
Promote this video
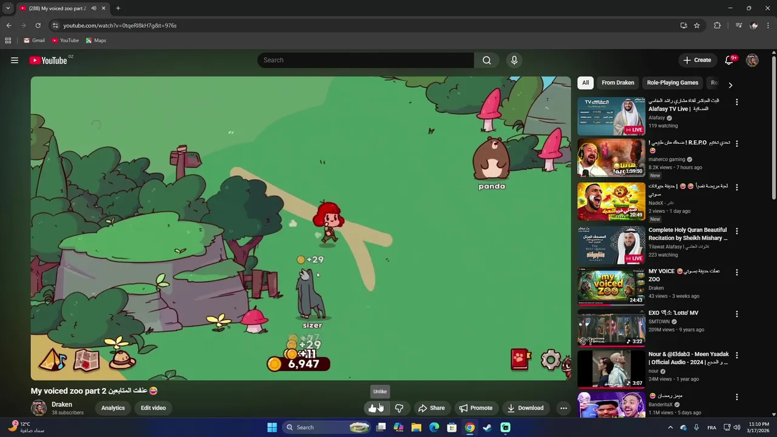[x=476, y=408]
